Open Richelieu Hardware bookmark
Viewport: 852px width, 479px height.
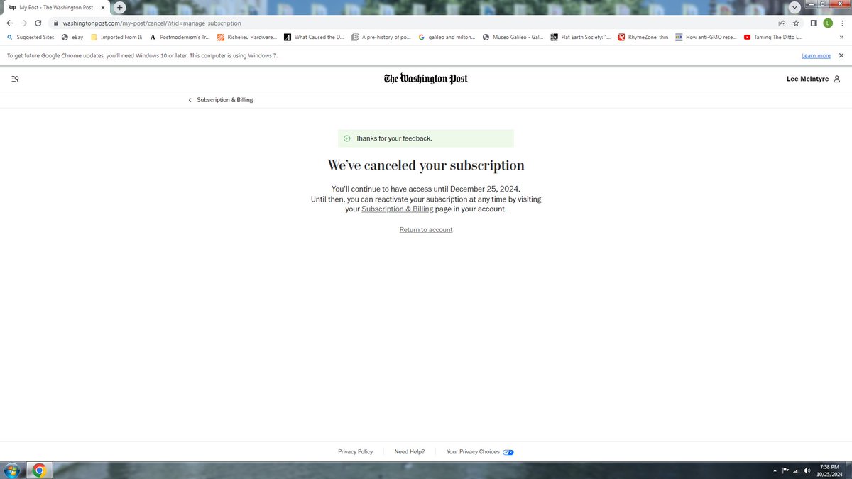247,37
